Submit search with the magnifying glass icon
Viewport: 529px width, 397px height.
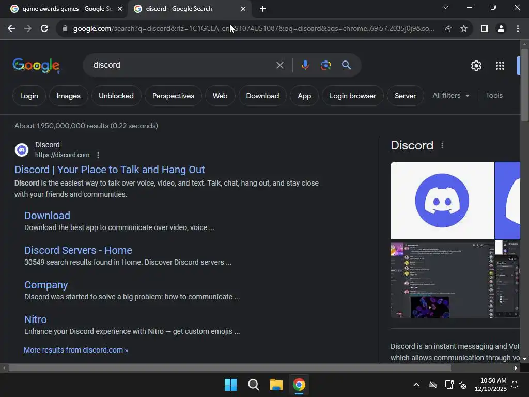[x=346, y=65]
